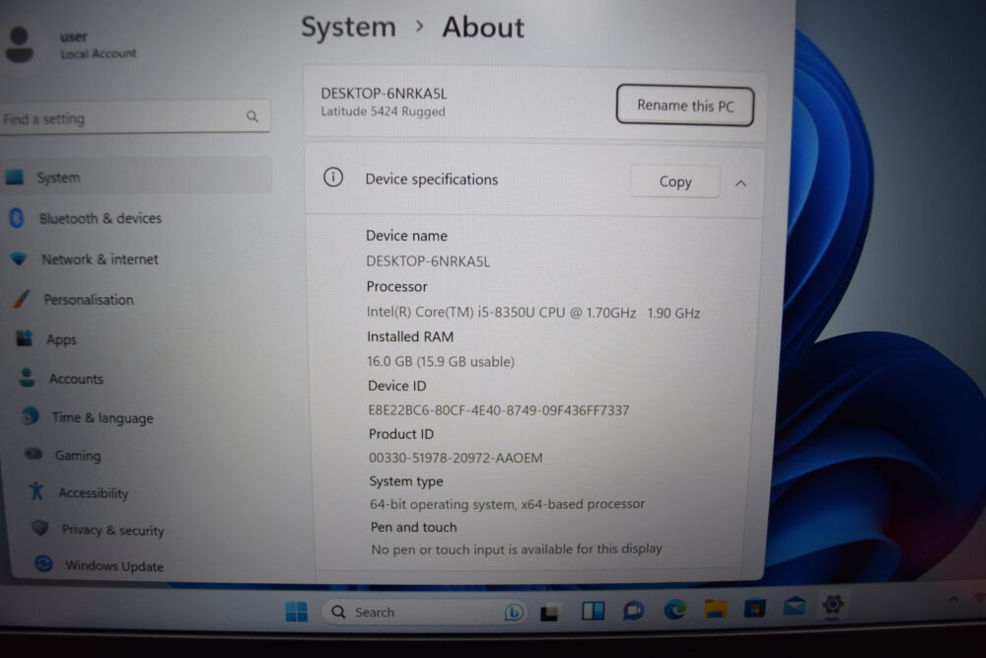Click the 64-bit operating system text
986x658 pixels.
[508, 504]
